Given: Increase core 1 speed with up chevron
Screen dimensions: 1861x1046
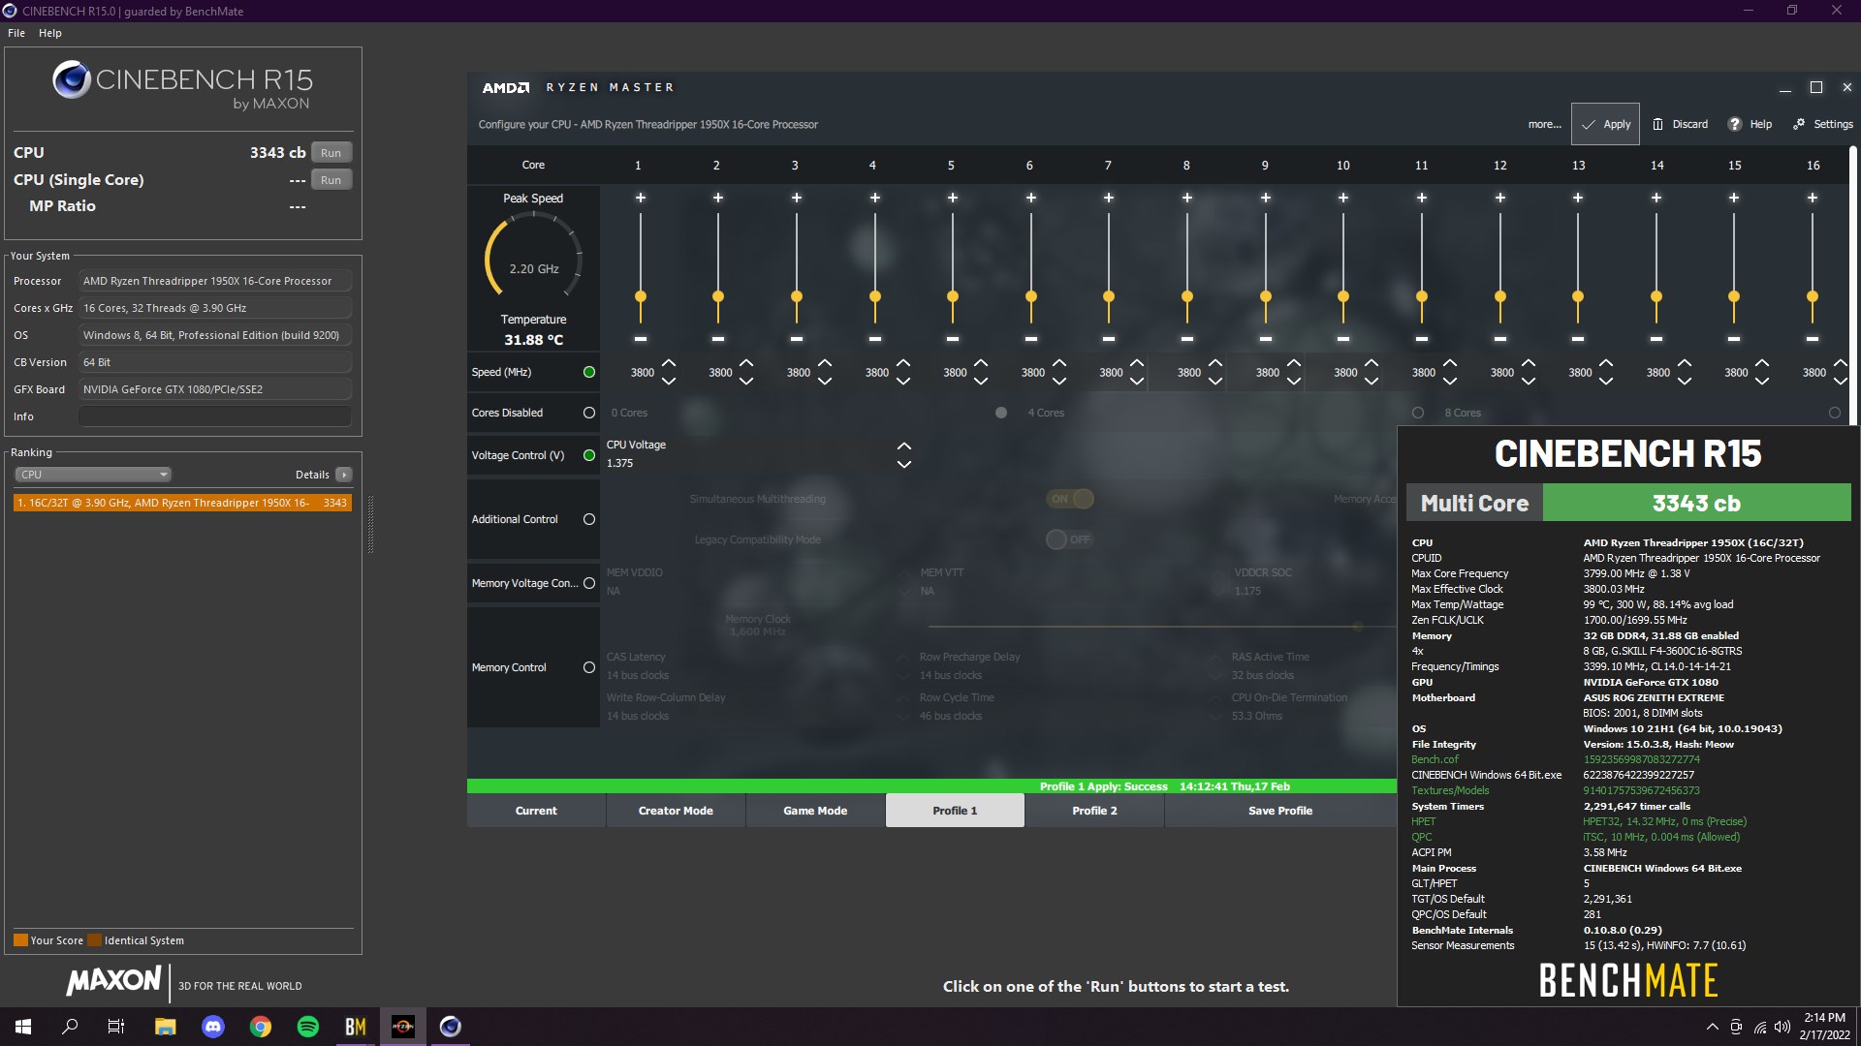Looking at the screenshot, I should coord(669,364).
